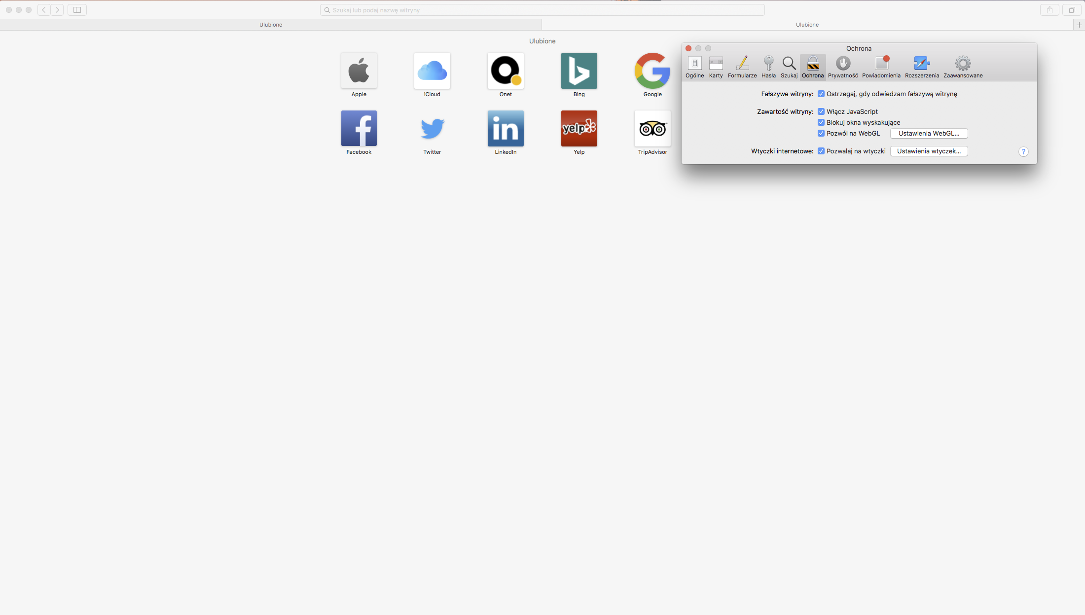Open the Hasła preferences pane
The height and width of the screenshot is (615, 1085).
[x=768, y=67]
